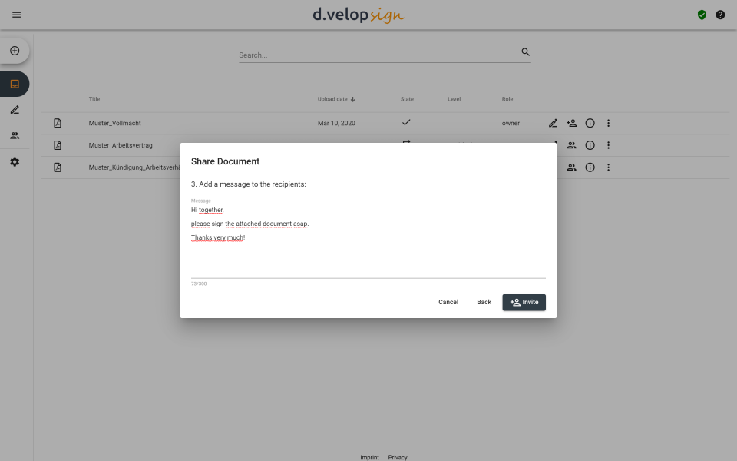Open settings gear in sidebar
The width and height of the screenshot is (737, 461).
(x=15, y=162)
